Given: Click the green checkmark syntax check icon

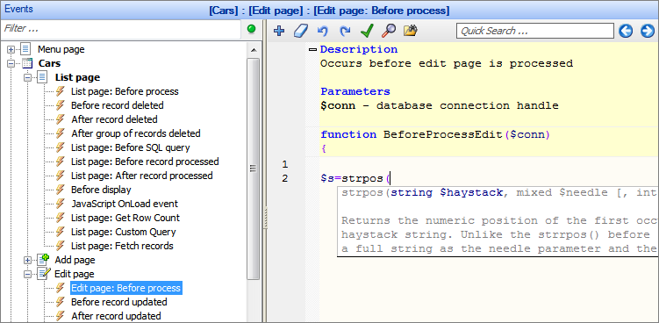Looking at the screenshot, I should pos(367,31).
